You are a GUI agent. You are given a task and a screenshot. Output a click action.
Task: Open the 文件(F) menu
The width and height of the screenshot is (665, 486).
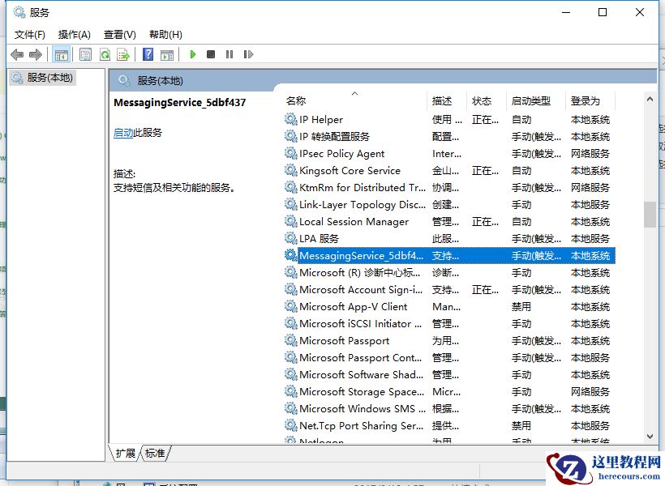click(x=29, y=34)
